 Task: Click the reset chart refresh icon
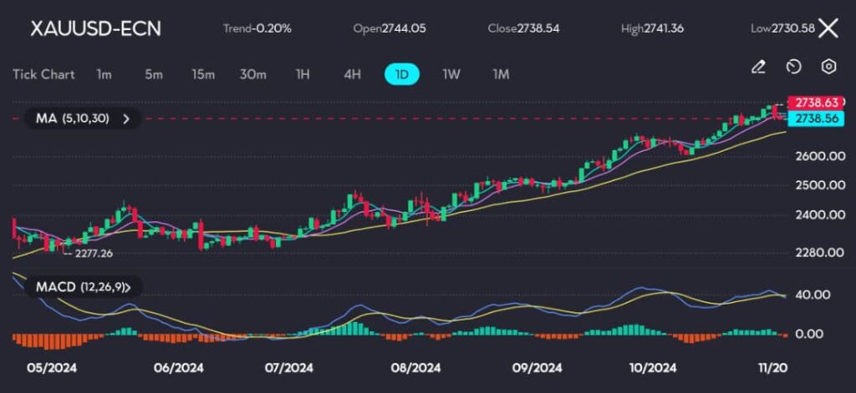coord(794,67)
